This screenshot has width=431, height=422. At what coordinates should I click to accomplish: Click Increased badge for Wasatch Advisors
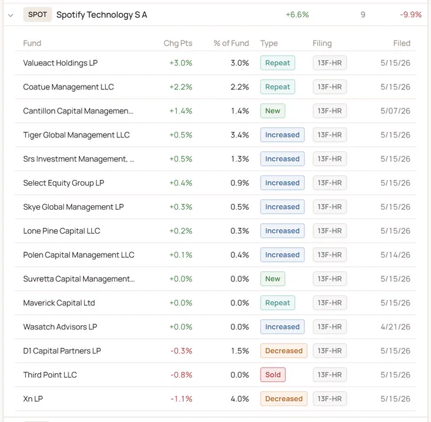[x=282, y=327]
